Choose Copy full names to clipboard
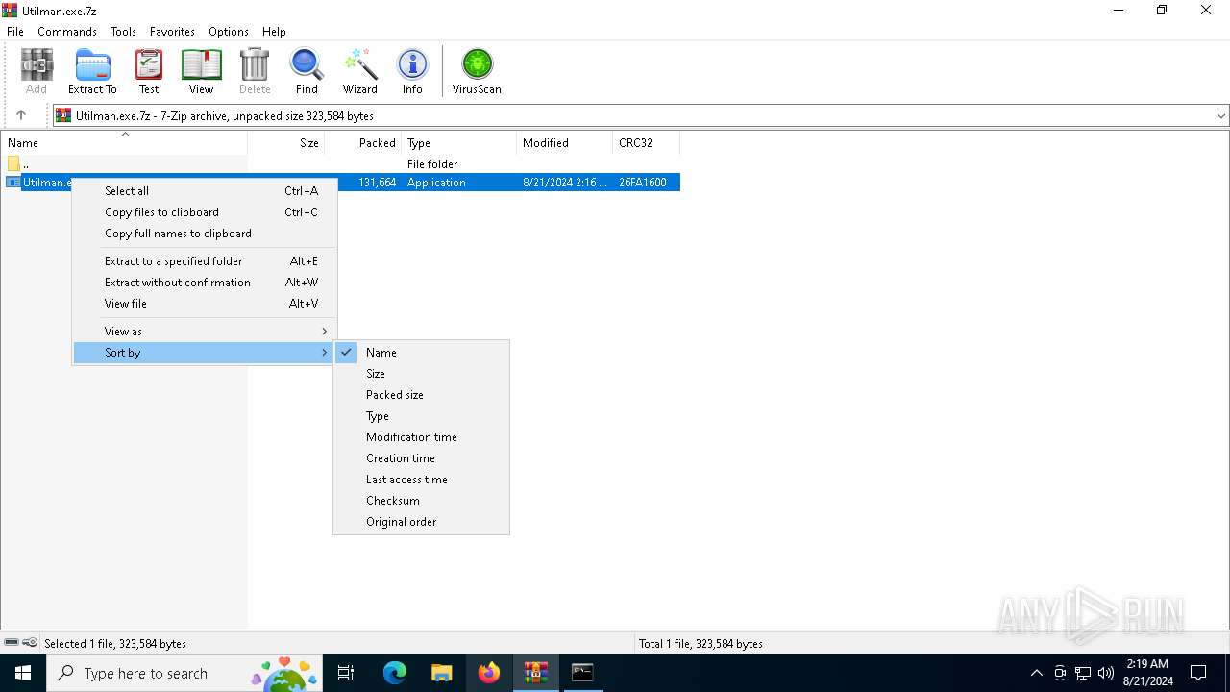1230x692 pixels. 205,234
